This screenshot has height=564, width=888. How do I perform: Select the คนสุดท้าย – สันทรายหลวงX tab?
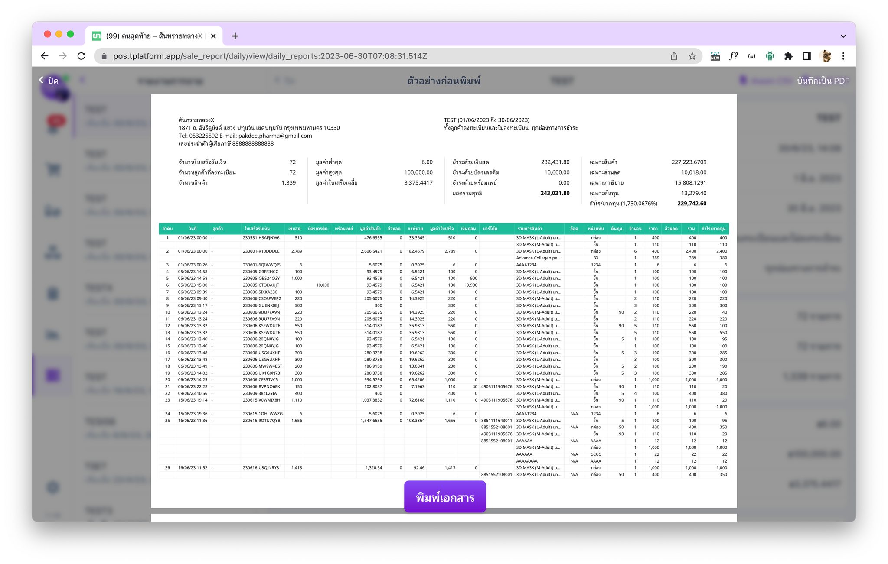point(154,36)
